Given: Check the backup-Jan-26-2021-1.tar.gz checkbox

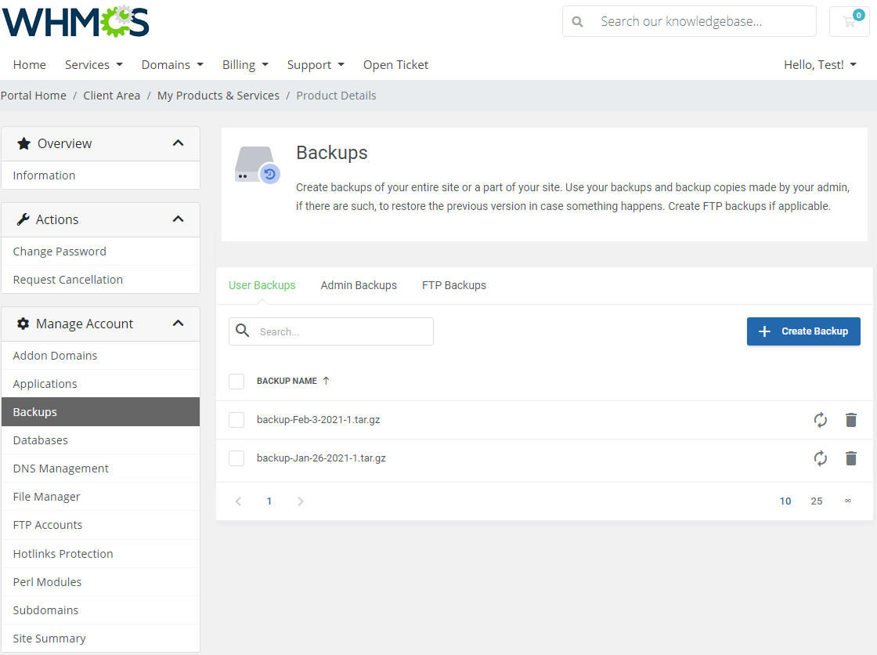Looking at the screenshot, I should [x=236, y=458].
